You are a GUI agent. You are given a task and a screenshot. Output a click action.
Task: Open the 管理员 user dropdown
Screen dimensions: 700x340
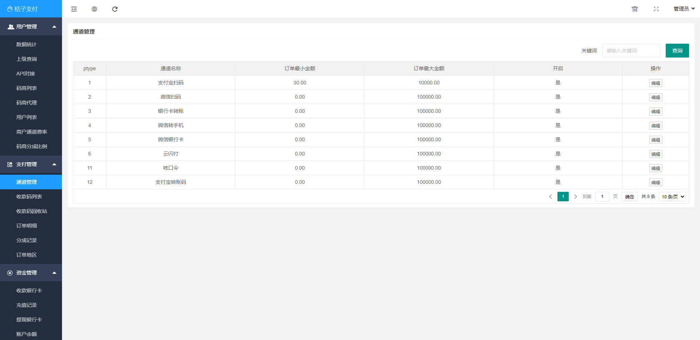coord(684,9)
